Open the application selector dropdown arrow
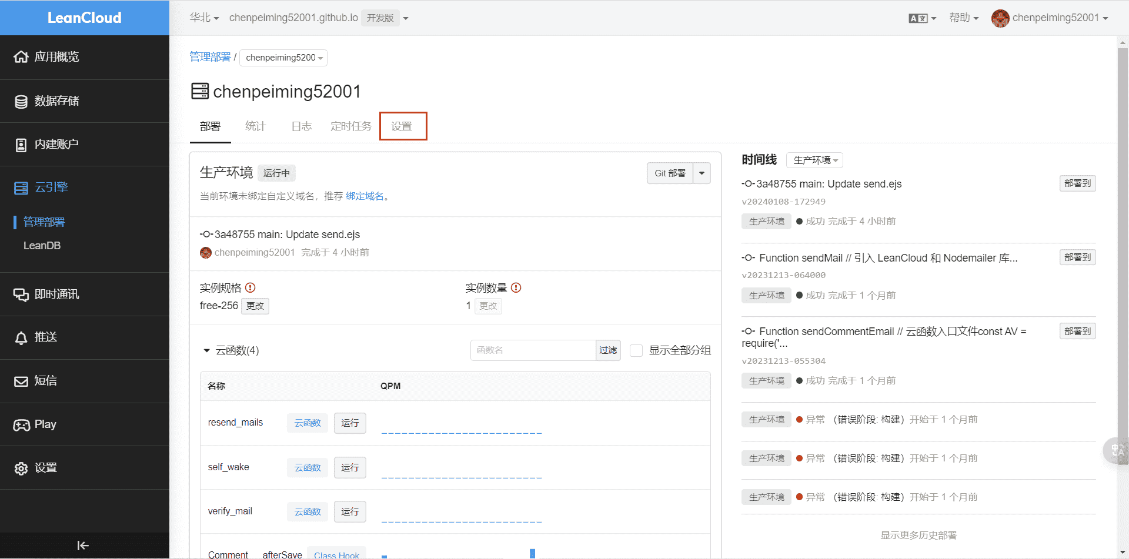The image size is (1129, 559). click(406, 18)
